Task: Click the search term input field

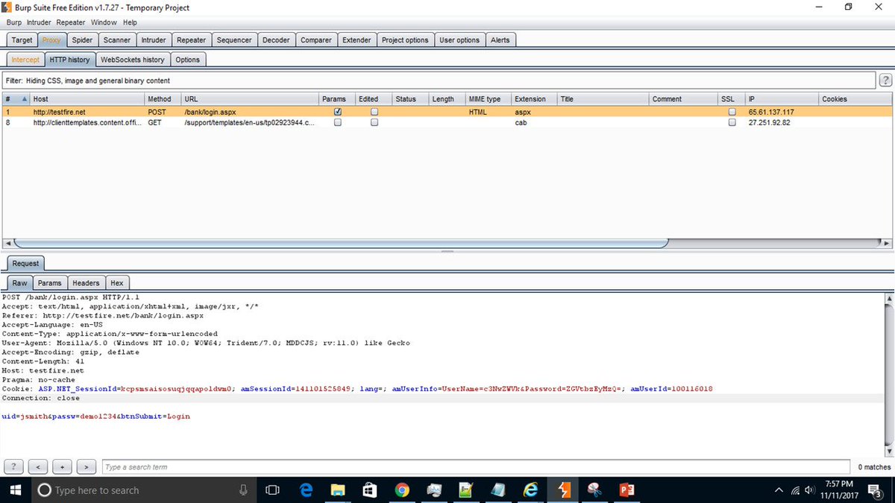Action: pyautogui.click(x=477, y=467)
